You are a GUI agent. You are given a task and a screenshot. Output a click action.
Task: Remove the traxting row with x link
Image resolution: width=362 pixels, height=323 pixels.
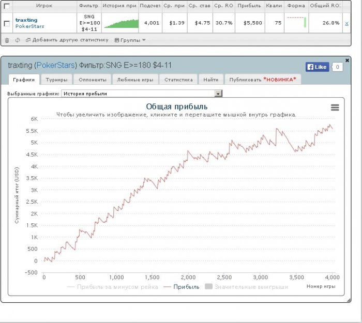[346, 23]
